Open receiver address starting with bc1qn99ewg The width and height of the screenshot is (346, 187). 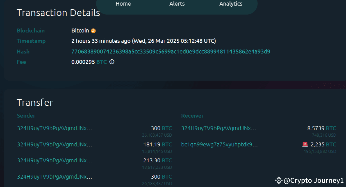point(219,144)
